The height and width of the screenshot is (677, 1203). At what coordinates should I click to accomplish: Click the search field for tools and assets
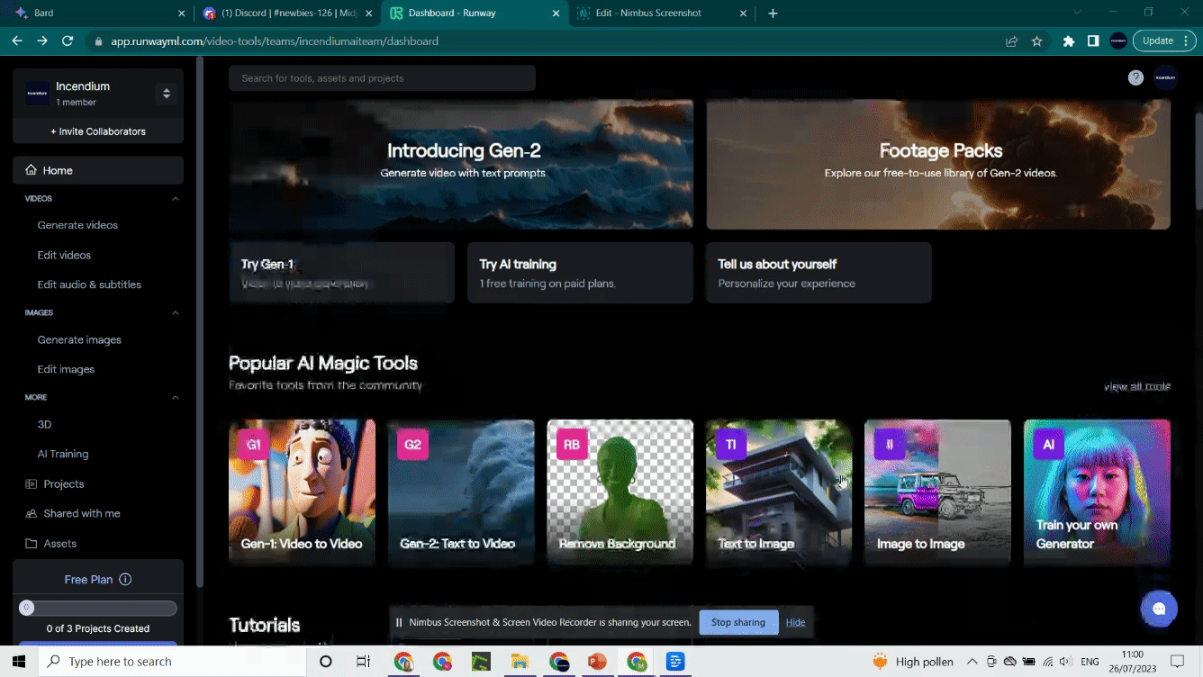(x=382, y=78)
